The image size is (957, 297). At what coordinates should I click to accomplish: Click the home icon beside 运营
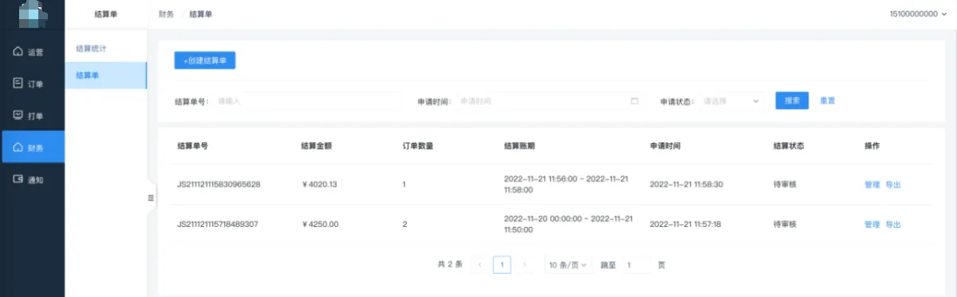[18, 52]
